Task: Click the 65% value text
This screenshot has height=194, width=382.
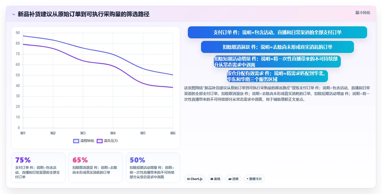Action: (x=80, y=160)
